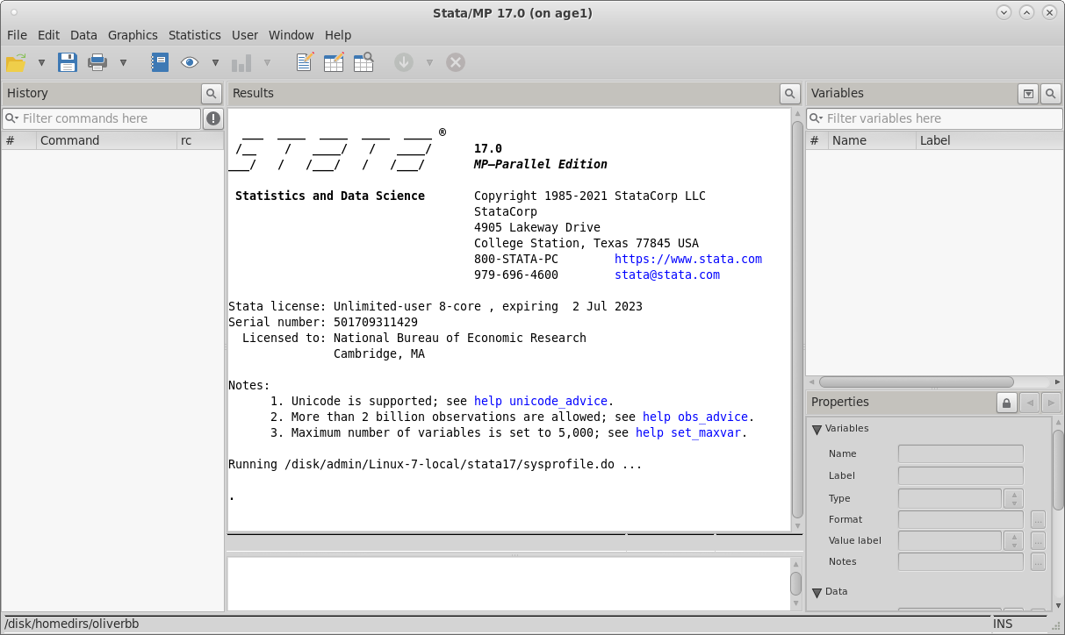Click the Open file folder icon
The image size is (1065, 635).
pyautogui.click(x=16, y=62)
